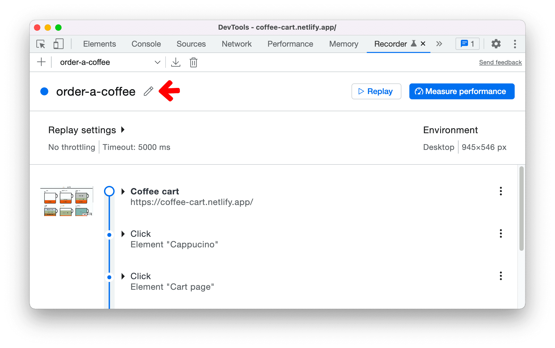The height and width of the screenshot is (348, 555).
Task: Click the edit recording name pencil icon
Action: tap(148, 91)
